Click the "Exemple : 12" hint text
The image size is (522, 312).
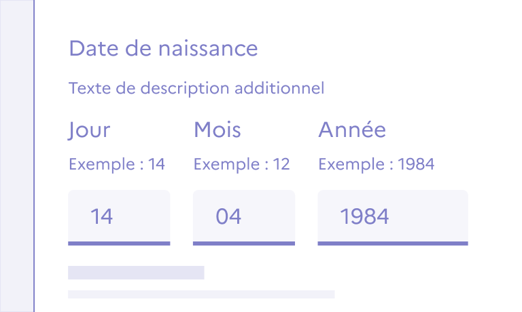click(242, 164)
